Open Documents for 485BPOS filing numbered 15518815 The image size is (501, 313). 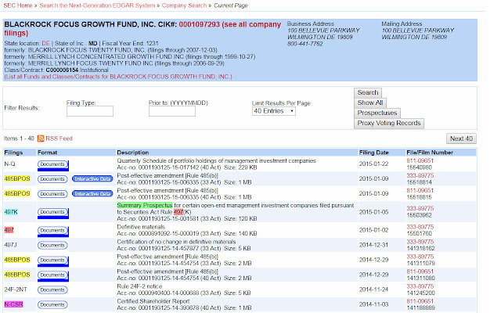[52, 194]
